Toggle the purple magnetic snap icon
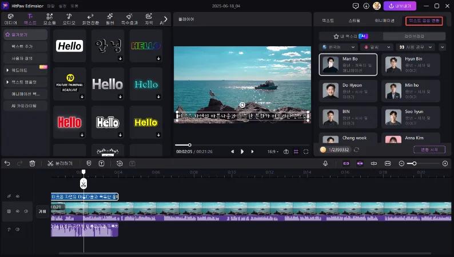 pos(360,163)
